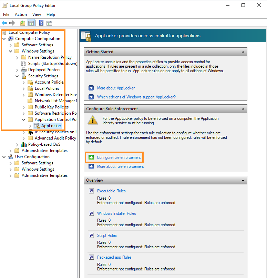Expand the Policy-based QoS node
The width and height of the screenshot is (267, 278).
pyautogui.click(x=17, y=145)
